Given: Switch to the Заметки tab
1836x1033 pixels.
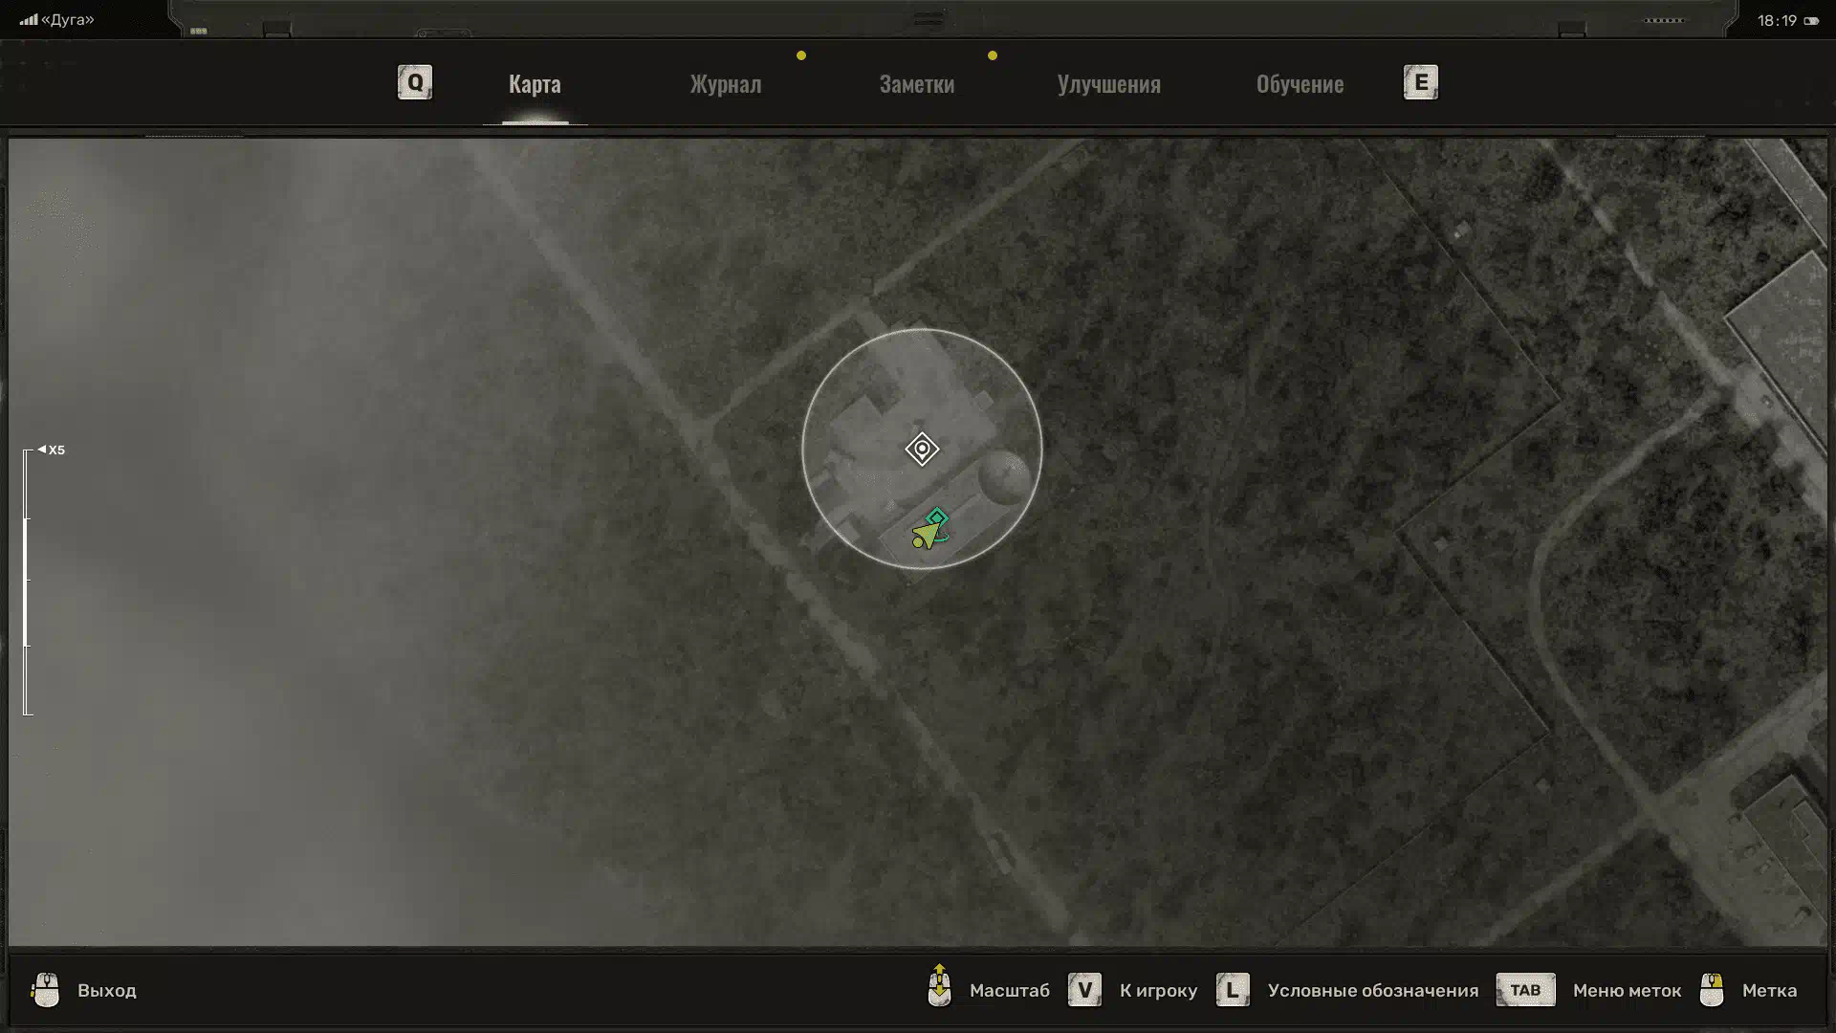Looking at the screenshot, I should tap(916, 84).
